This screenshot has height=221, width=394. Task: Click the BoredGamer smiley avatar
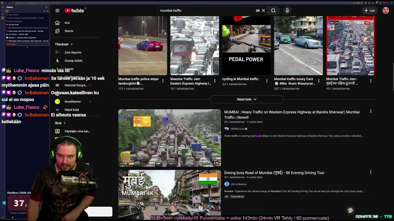57,102
